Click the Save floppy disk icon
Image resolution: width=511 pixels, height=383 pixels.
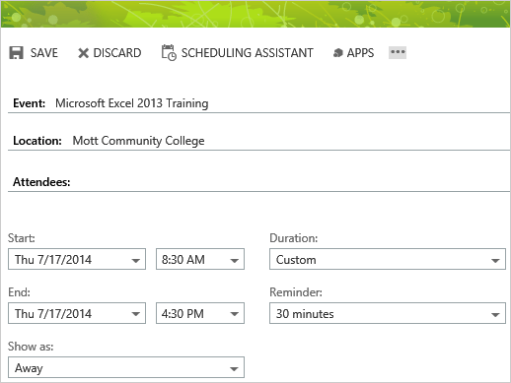[16, 53]
